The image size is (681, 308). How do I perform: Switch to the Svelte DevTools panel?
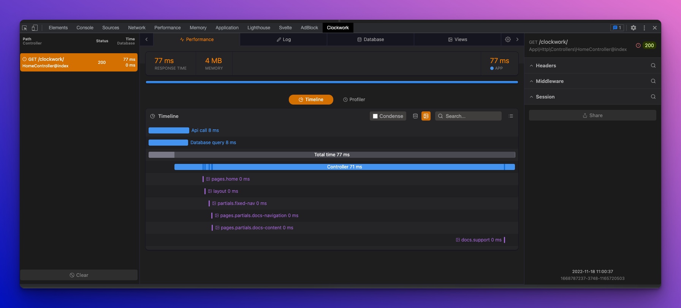pyautogui.click(x=285, y=28)
